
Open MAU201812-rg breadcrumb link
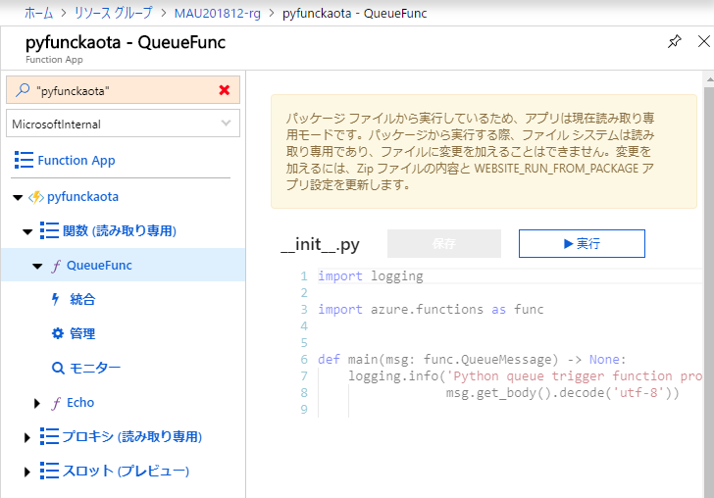[x=217, y=13]
